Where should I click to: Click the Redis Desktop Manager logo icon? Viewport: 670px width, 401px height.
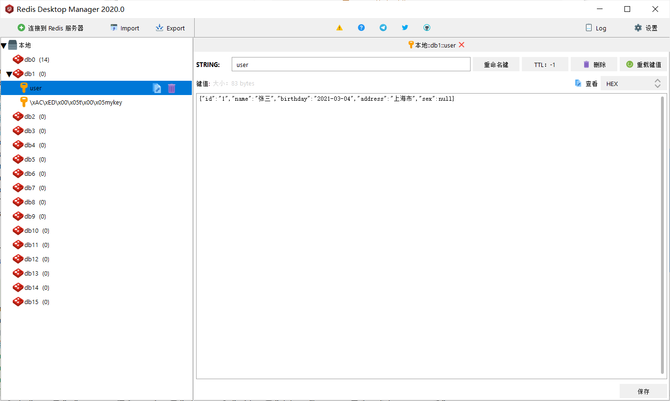click(x=9, y=9)
